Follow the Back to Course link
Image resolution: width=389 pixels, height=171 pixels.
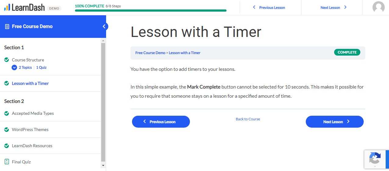[248, 119]
